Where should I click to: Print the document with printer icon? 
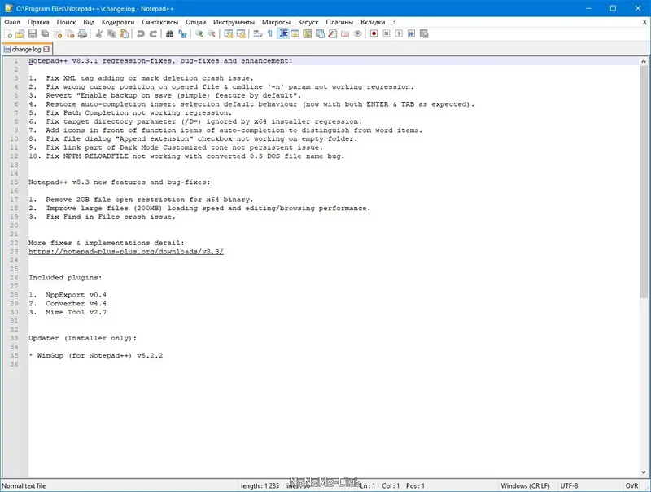(83, 34)
